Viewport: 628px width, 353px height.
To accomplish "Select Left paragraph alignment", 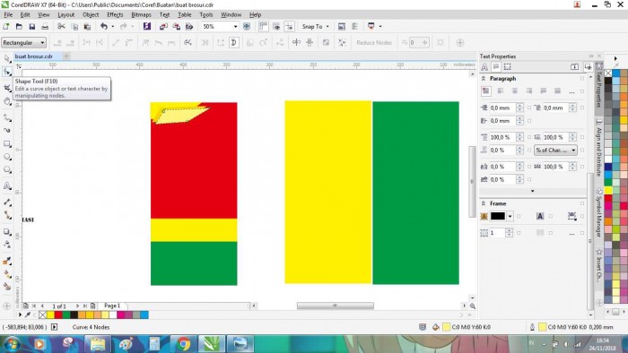I will (x=501, y=91).
